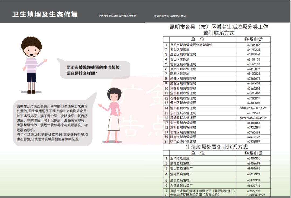Click phone number 68599896 for 西山焚烧发电厂
Image resolution: width=291 pixels, height=198 pixels.
pos(253,168)
